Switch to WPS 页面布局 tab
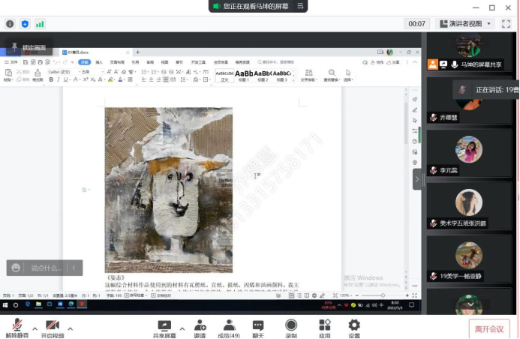 tap(117, 62)
